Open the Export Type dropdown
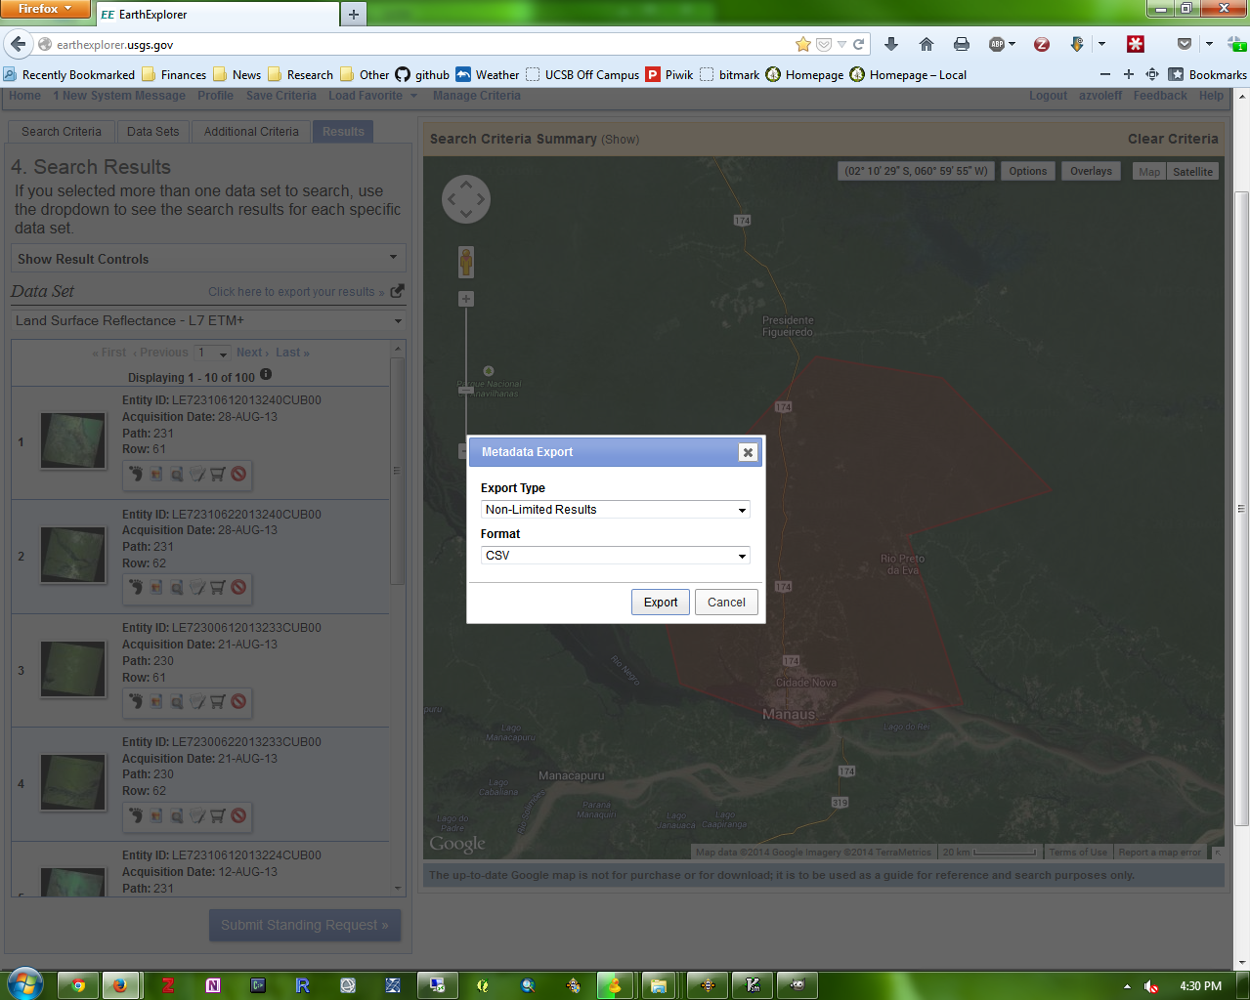This screenshot has height=1000, width=1250. click(616, 510)
